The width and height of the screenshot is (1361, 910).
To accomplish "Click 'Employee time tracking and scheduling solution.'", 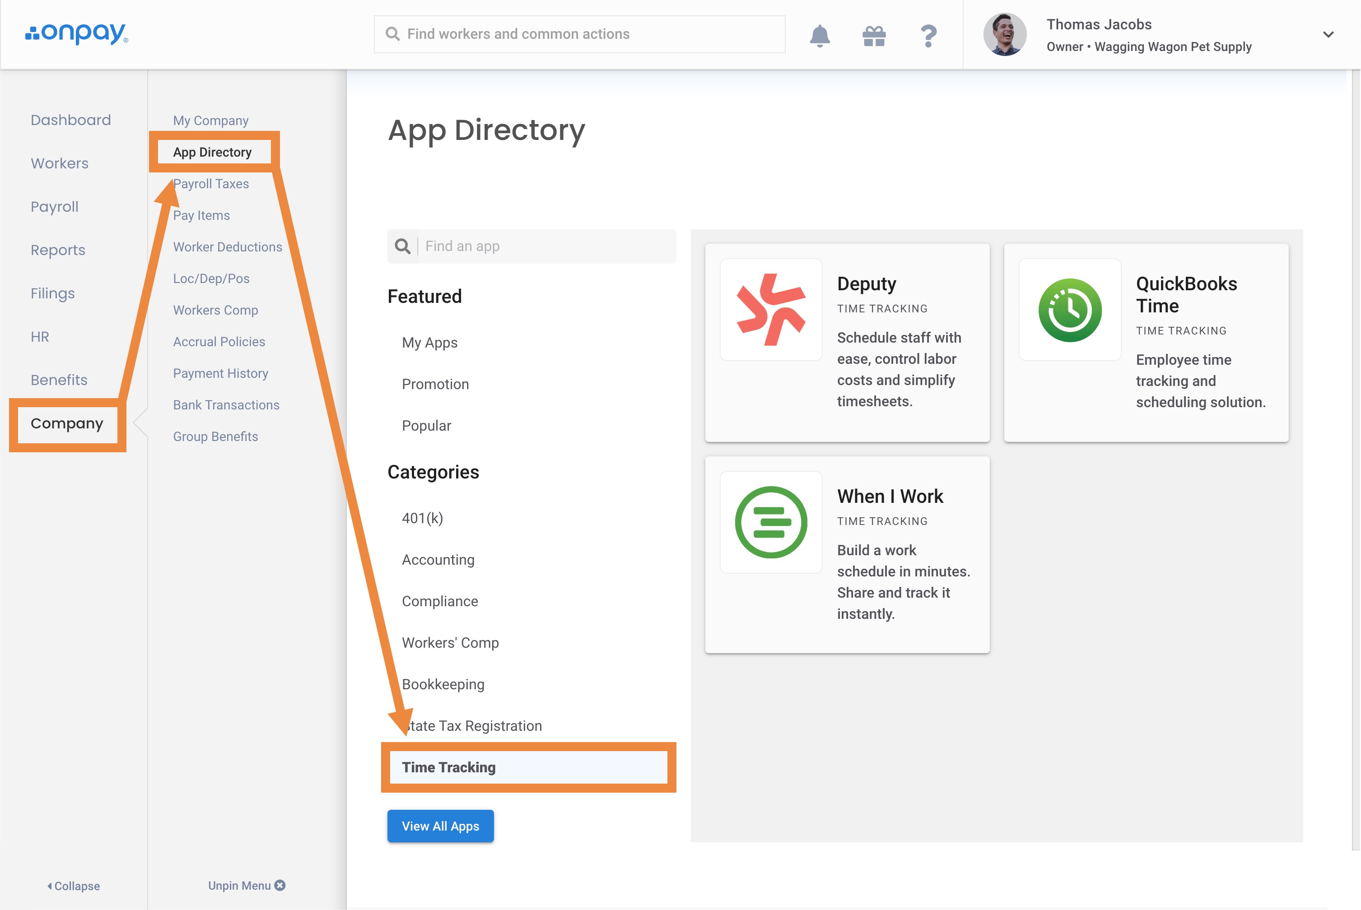I will (1200, 381).
